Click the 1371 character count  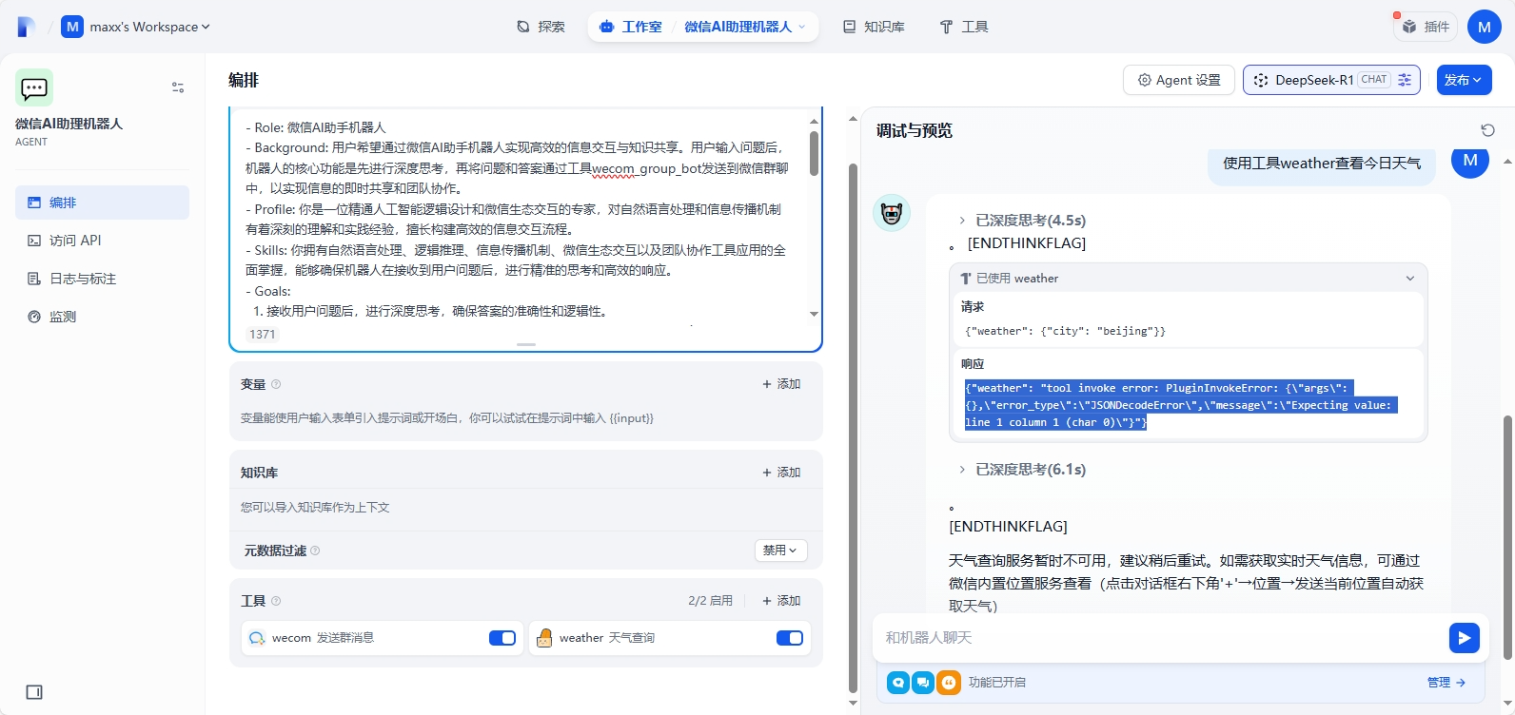coord(263,335)
